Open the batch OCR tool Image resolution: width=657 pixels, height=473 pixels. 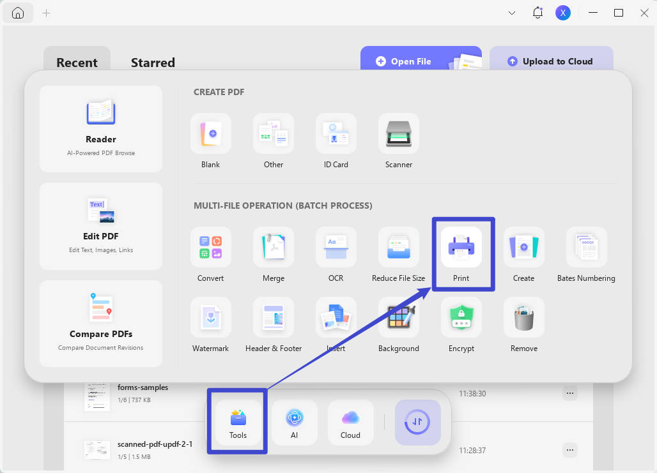(x=336, y=247)
